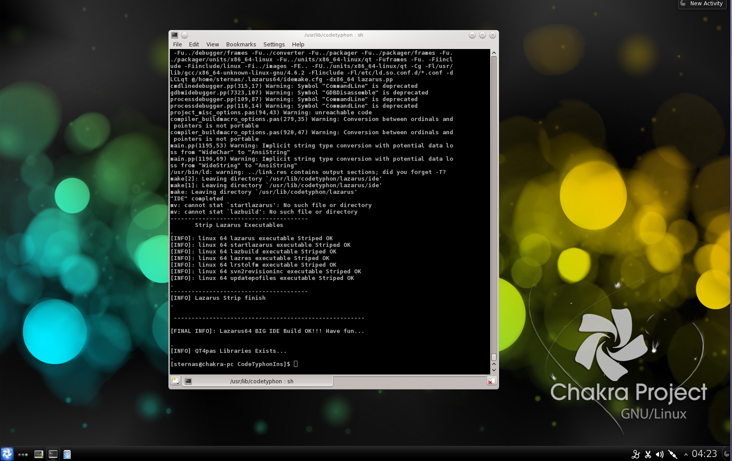Screen dimensions: 732x461
Task: Click the 'linux 64 updatepofiles executable Striped OK' line
Action: (x=262, y=278)
